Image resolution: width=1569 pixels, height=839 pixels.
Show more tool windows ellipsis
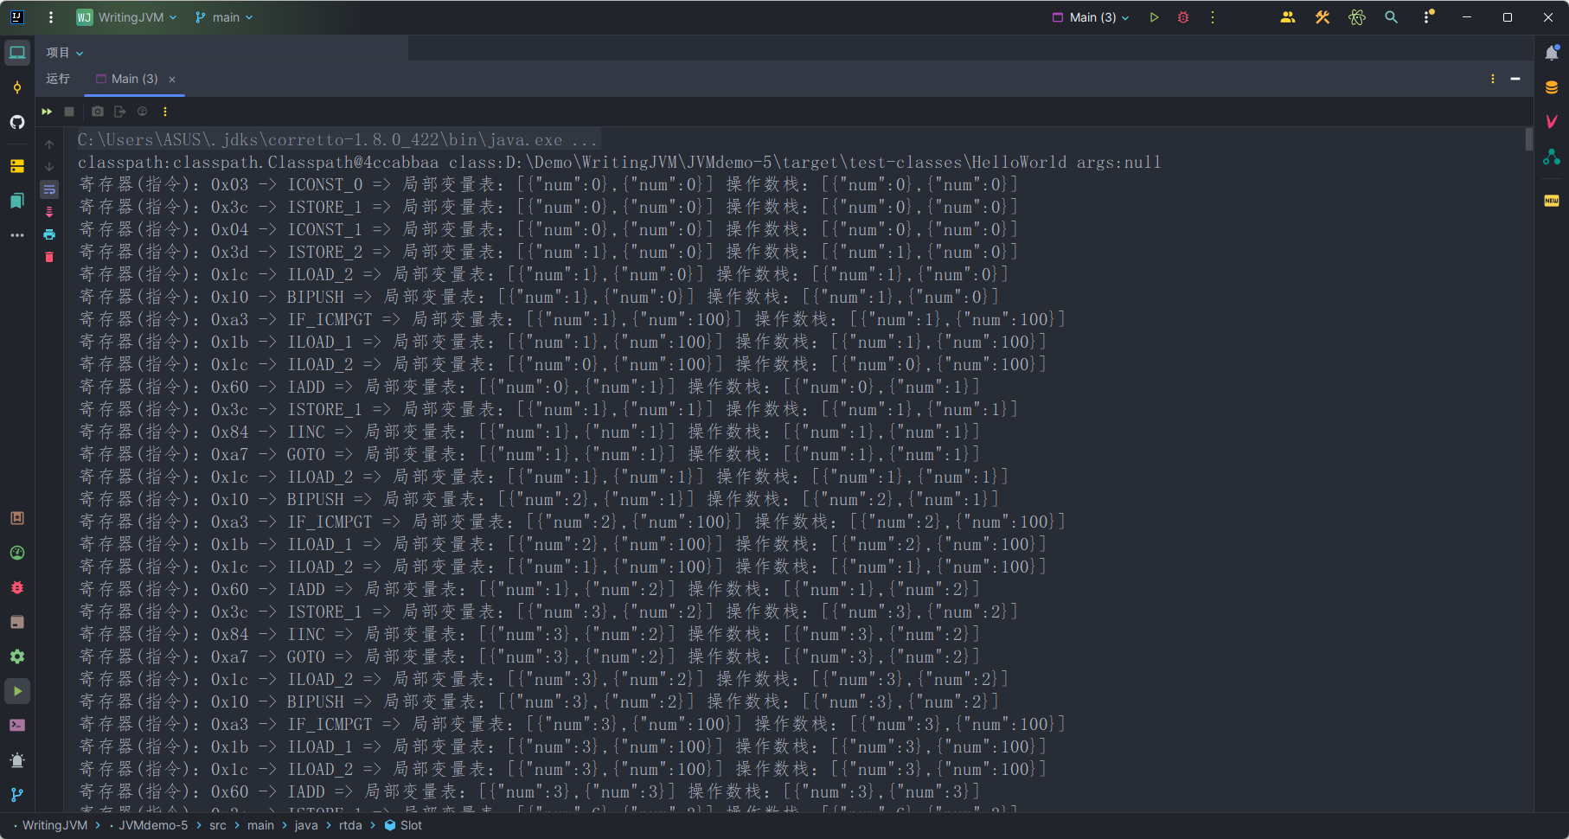(17, 235)
